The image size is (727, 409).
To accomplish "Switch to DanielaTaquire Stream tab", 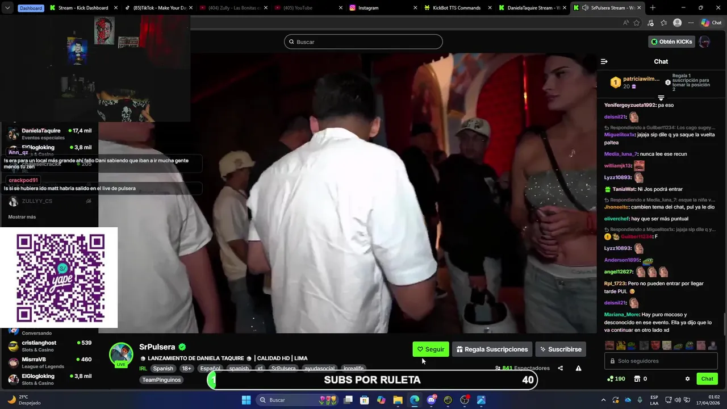I will coord(533,8).
